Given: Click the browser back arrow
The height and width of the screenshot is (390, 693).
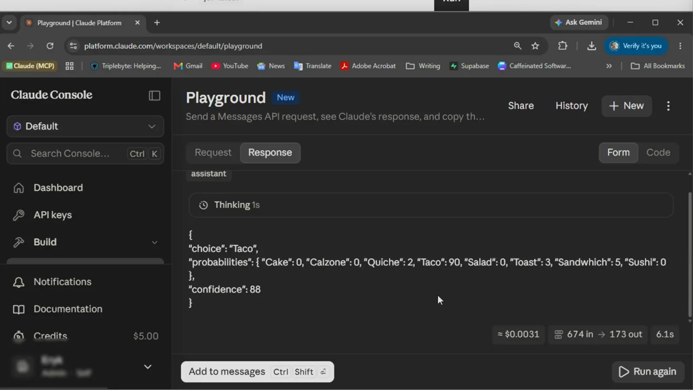Looking at the screenshot, I should coord(11,46).
